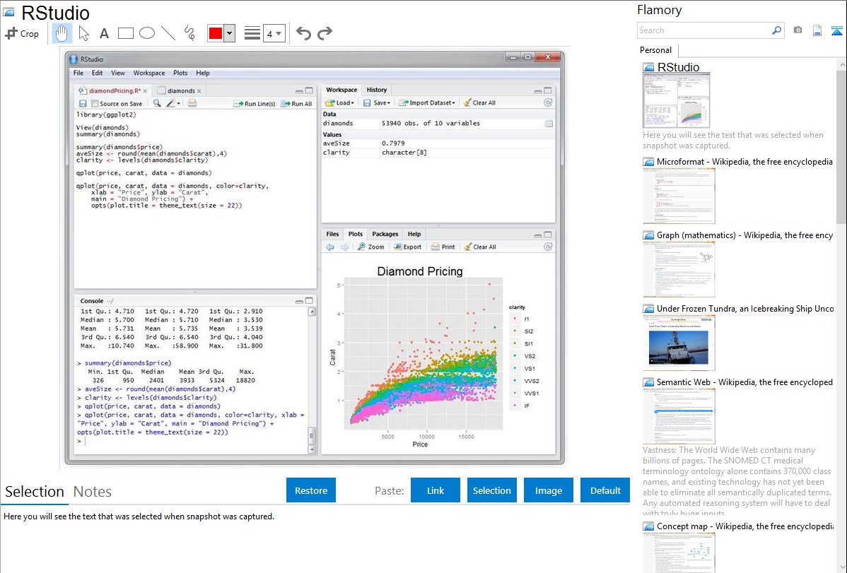This screenshot has width=847, height=573.
Task: Switch to the Selection tab
Action: coord(35,492)
